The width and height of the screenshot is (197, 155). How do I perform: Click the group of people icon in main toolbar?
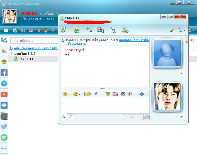(x=23, y=31)
